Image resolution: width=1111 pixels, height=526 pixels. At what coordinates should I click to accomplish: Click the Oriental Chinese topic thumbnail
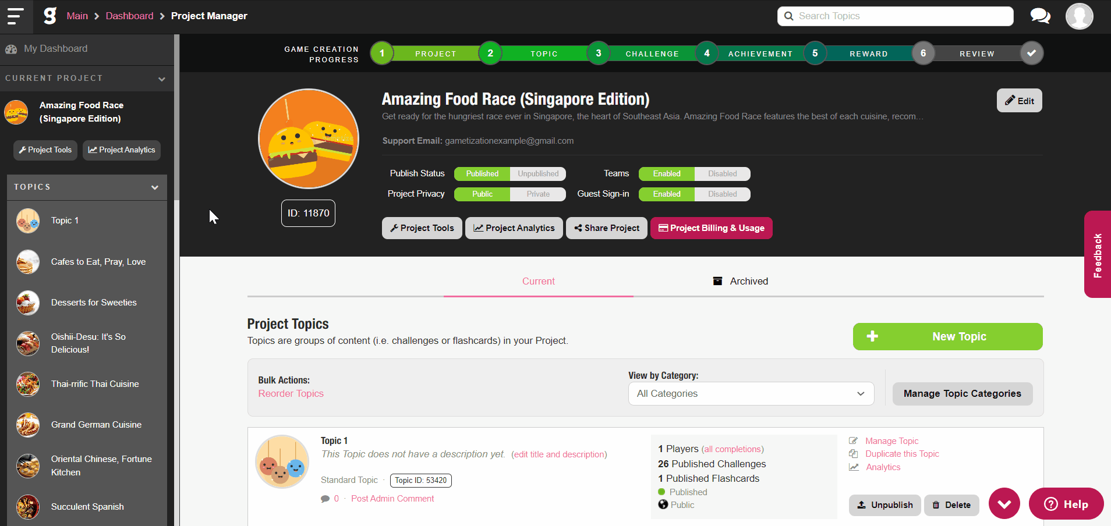[x=28, y=466]
